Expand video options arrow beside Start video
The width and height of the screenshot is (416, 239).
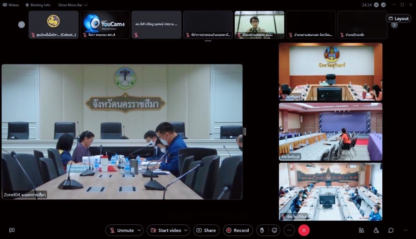[186, 230]
